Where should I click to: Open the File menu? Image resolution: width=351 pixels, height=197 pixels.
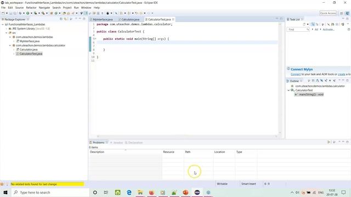click(x=3, y=8)
